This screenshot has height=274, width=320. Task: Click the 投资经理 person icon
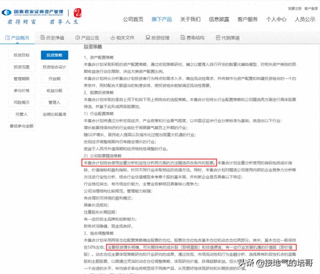click(148, 38)
